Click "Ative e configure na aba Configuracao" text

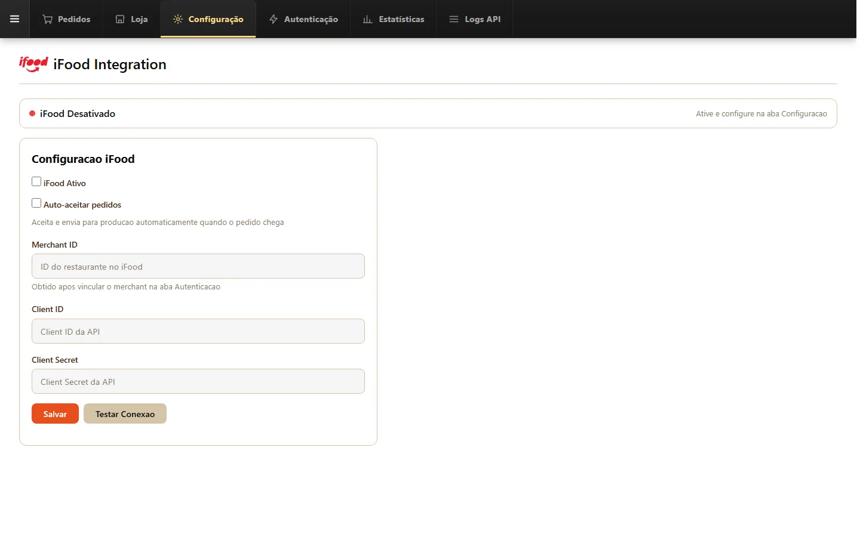pos(761,113)
